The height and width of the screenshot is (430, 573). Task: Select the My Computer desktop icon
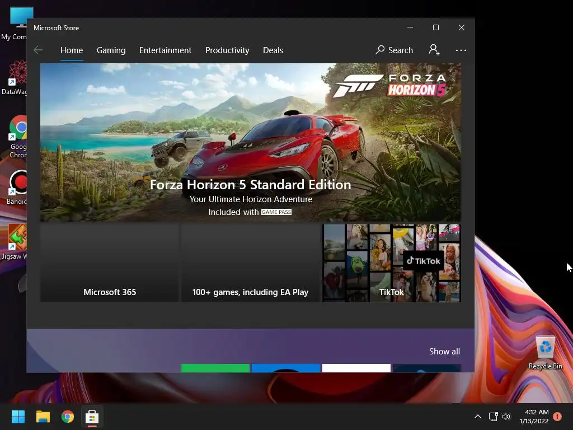tap(15, 24)
